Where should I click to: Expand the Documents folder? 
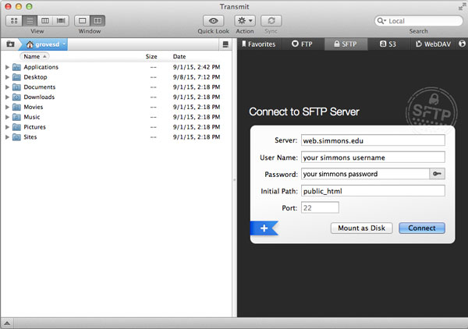[x=7, y=87]
